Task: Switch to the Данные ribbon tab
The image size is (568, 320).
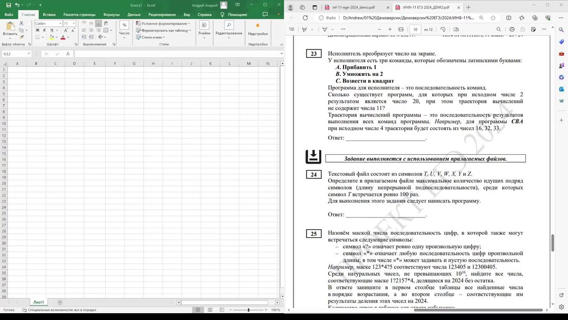Action: point(134,15)
